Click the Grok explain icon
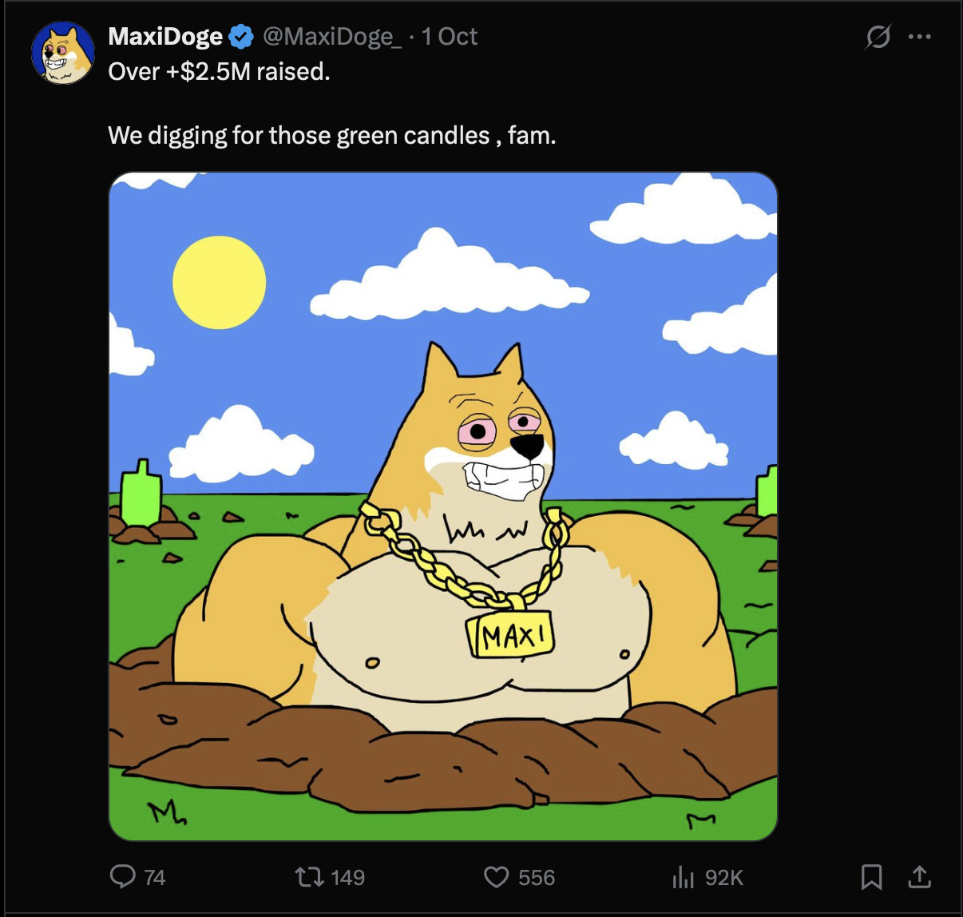Screen dimensions: 963x917 pyautogui.click(x=878, y=37)
